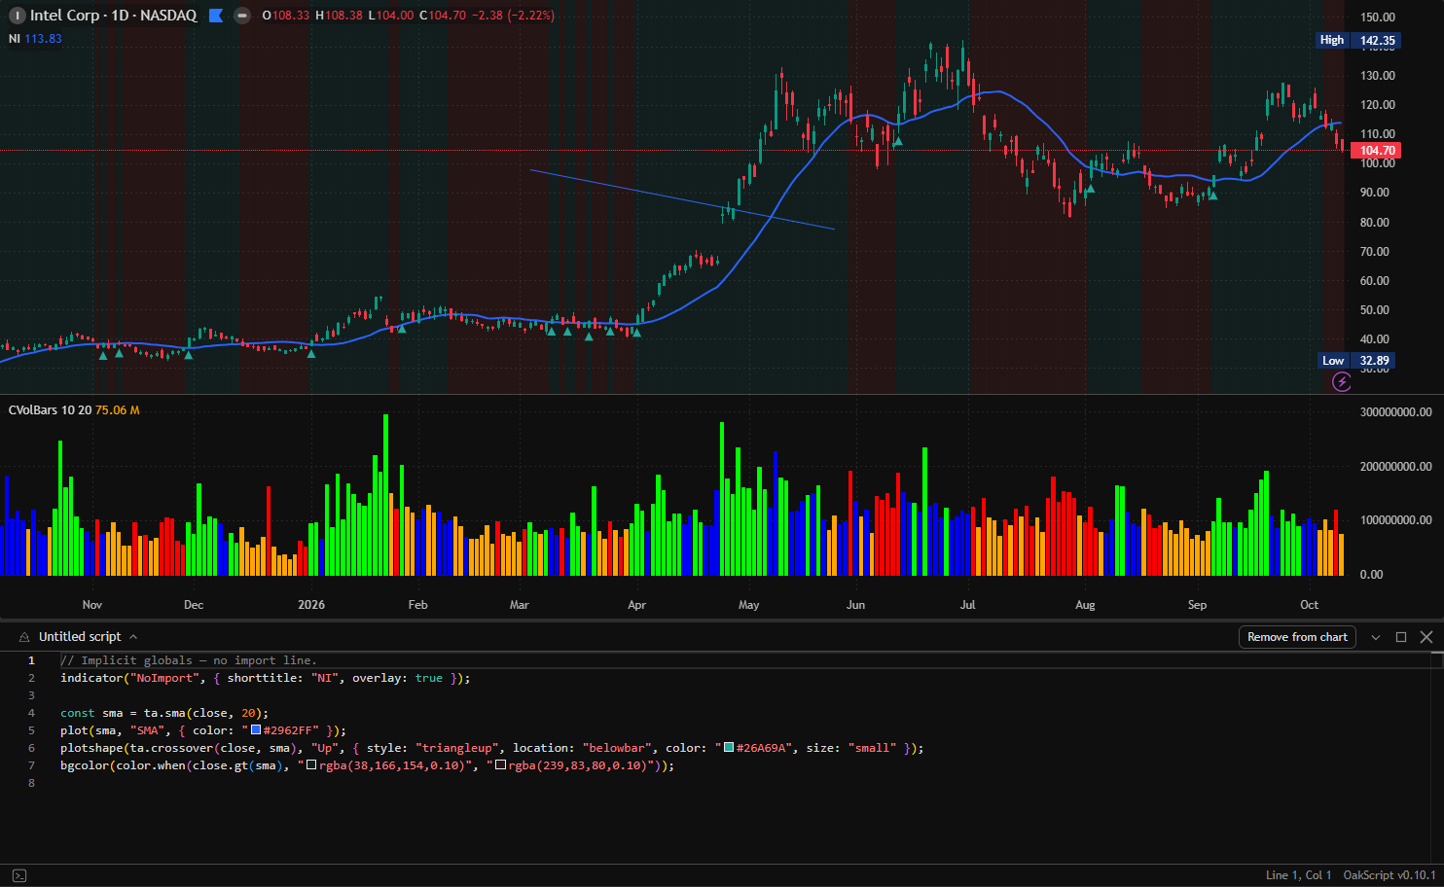Open the Intel Corp 1D NASDAQ symbol title
This screenshot has height=887, width=1444.
point(113,16)
